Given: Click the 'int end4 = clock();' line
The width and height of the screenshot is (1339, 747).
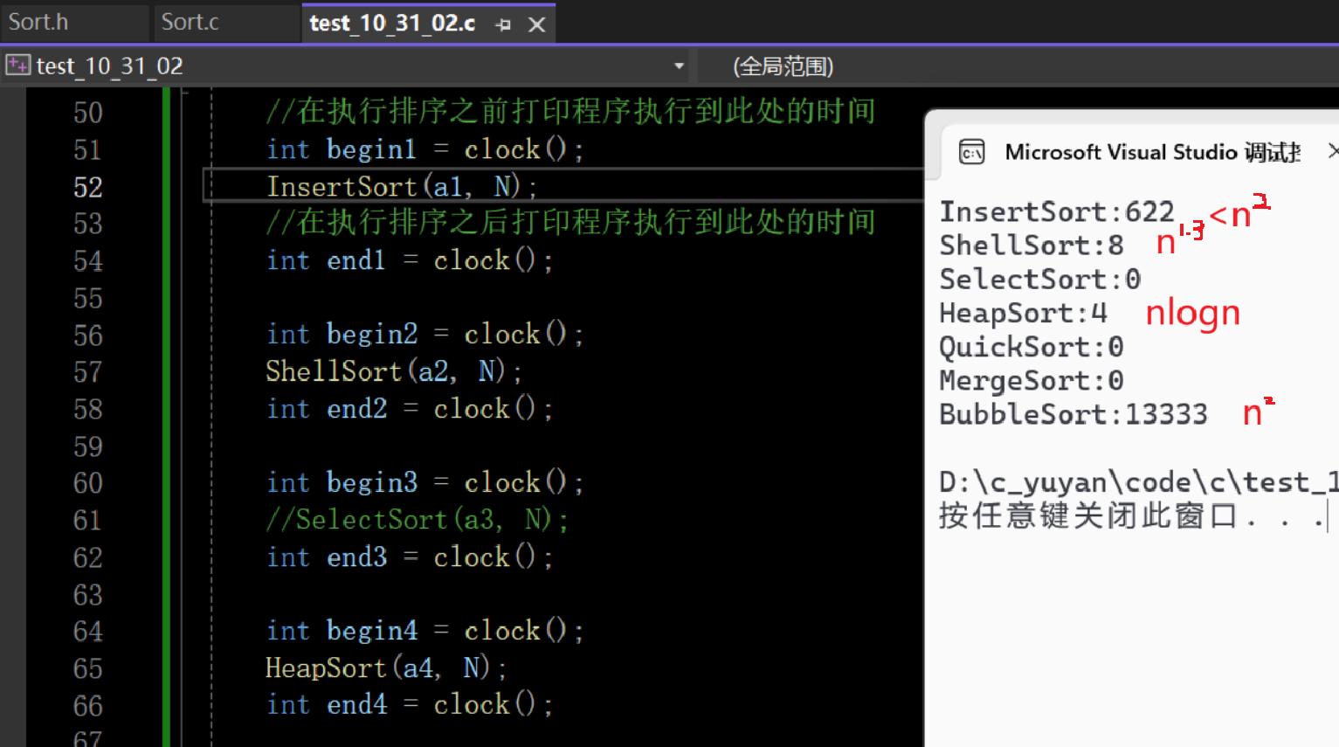Looking at the screenshot, I should pos(410,705).
